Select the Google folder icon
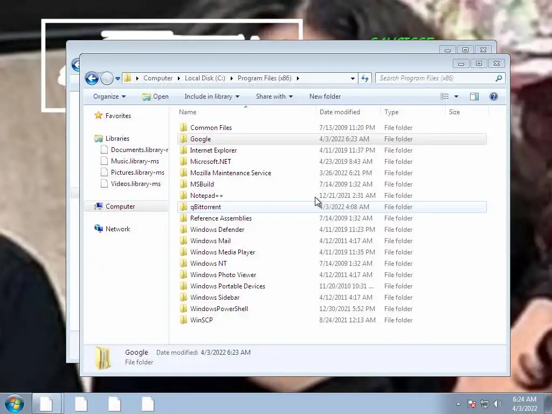552x414 pixels. 183,139
